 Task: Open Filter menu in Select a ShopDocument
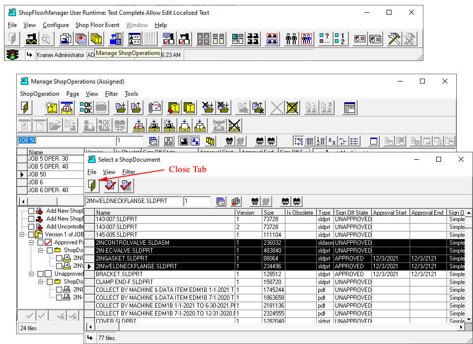(x=129, y=172)
